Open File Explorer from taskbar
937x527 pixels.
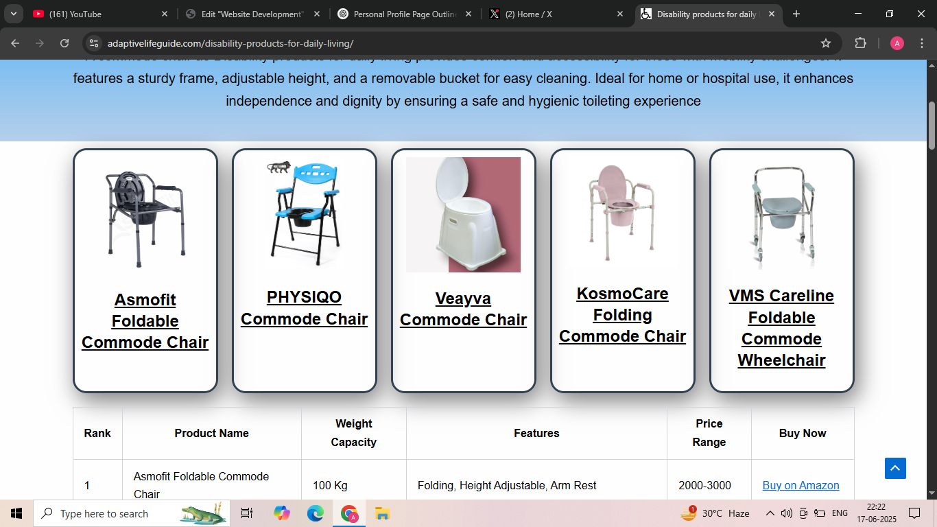(x=382, y=513)
